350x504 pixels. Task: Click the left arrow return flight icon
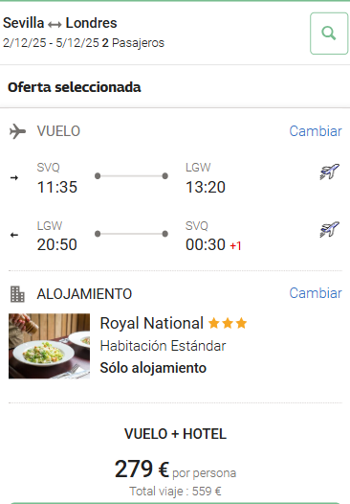coord(14,235)
